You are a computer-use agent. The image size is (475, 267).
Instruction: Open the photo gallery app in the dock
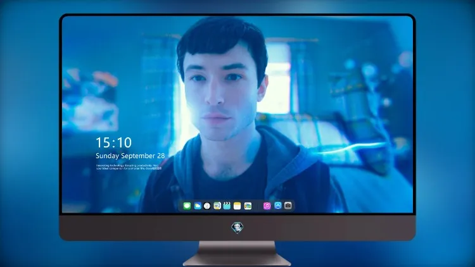coord(248,206)
